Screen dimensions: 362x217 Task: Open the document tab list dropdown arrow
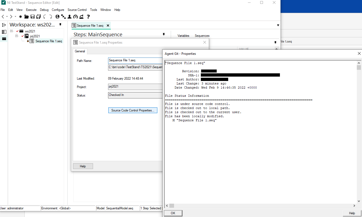pos(278,25)
